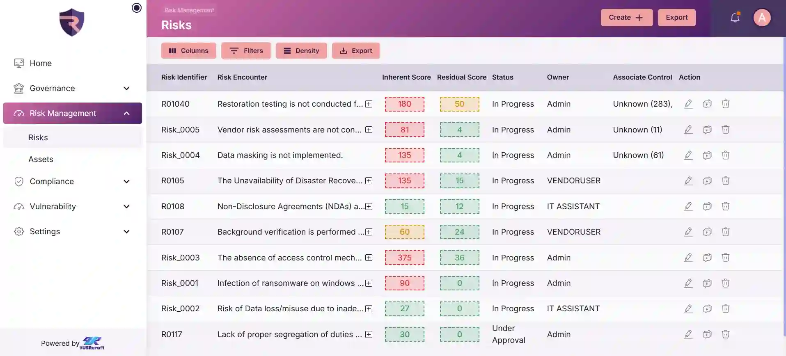Open the Filters toolbar button

pyautogui.click(x=246, y=51)
